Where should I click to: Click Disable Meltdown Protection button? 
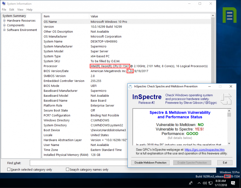[150, 163]
